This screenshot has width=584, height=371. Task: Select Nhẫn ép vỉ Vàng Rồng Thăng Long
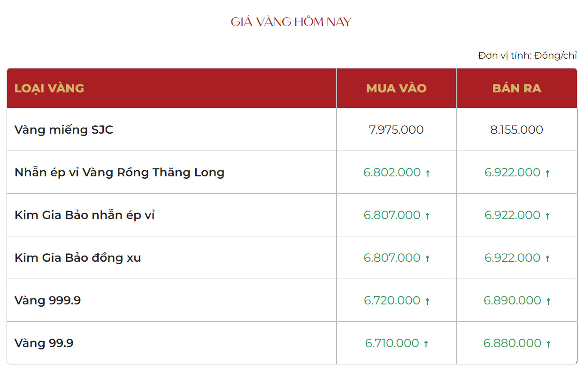click(119, 173)
